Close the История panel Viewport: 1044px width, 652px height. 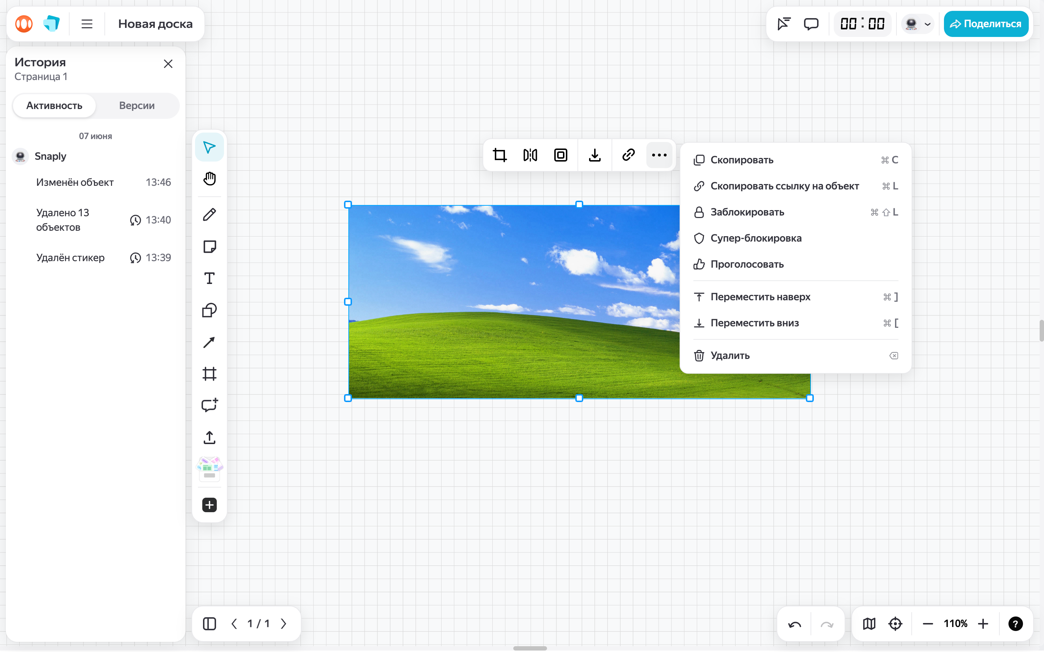tap(168, 64)
